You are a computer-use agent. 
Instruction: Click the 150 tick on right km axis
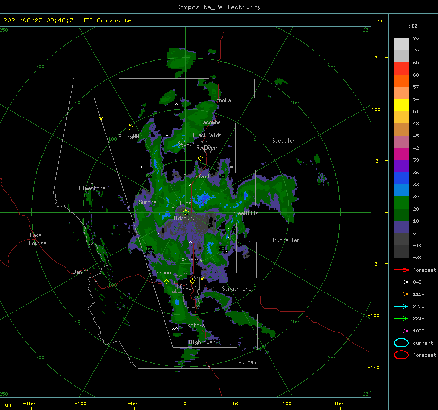tap(376, 58)
